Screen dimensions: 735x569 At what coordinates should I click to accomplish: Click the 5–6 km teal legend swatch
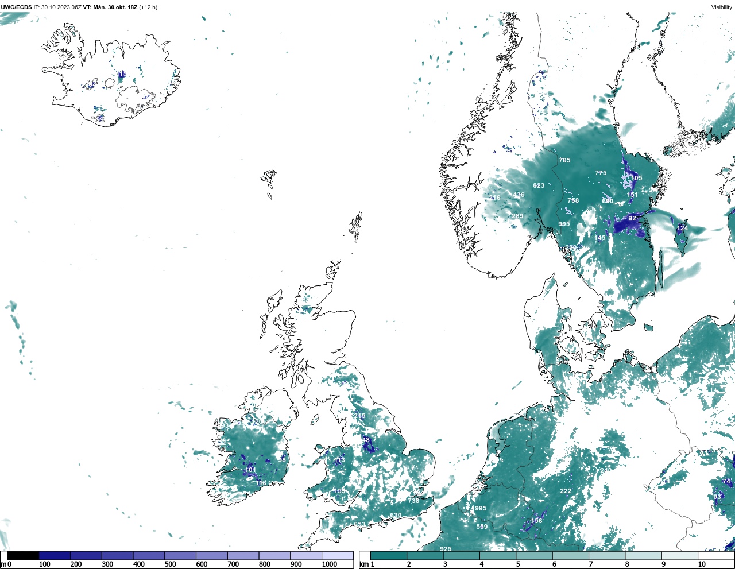(x=534, y=556)
